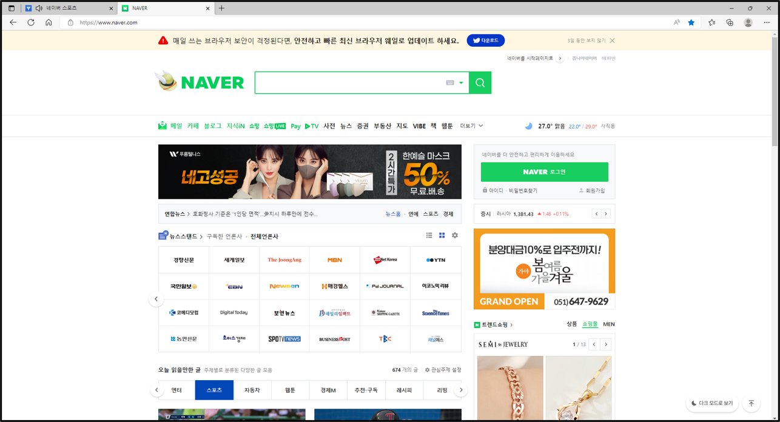Click the NAVER 로그인 button
The width and height of the screenshot is (780, 422).
point(544,172)
